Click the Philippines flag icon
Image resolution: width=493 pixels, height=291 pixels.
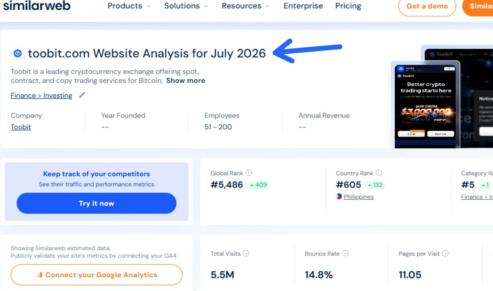tap(339, 197)
